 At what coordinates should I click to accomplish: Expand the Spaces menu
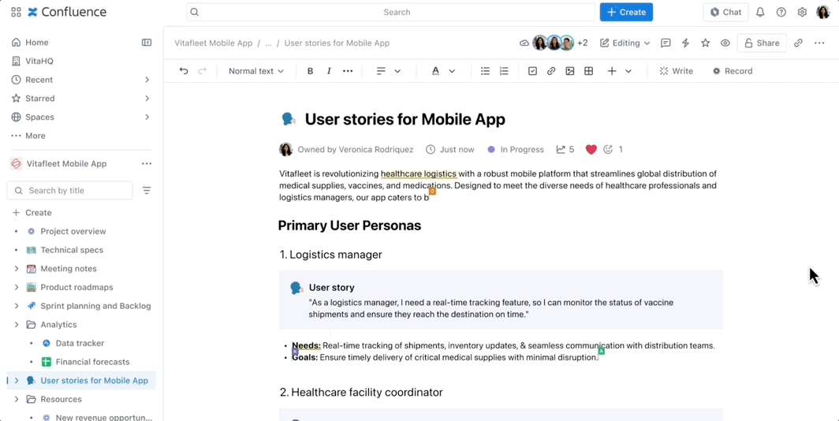pos(147,117)
